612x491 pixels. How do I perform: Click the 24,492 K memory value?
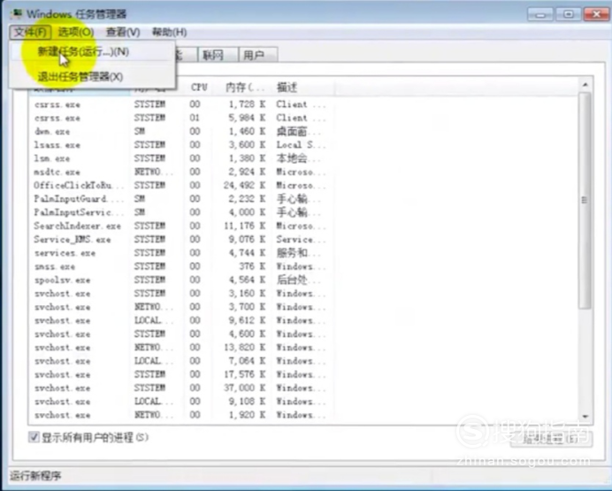tap(245, 185)
